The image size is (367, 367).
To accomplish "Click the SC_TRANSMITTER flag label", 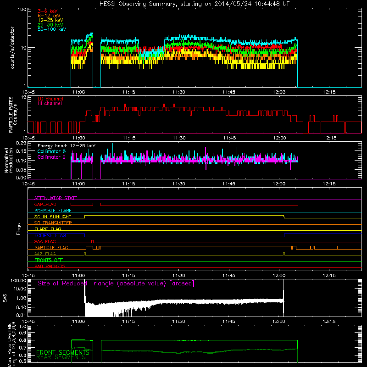I will 53,223.
